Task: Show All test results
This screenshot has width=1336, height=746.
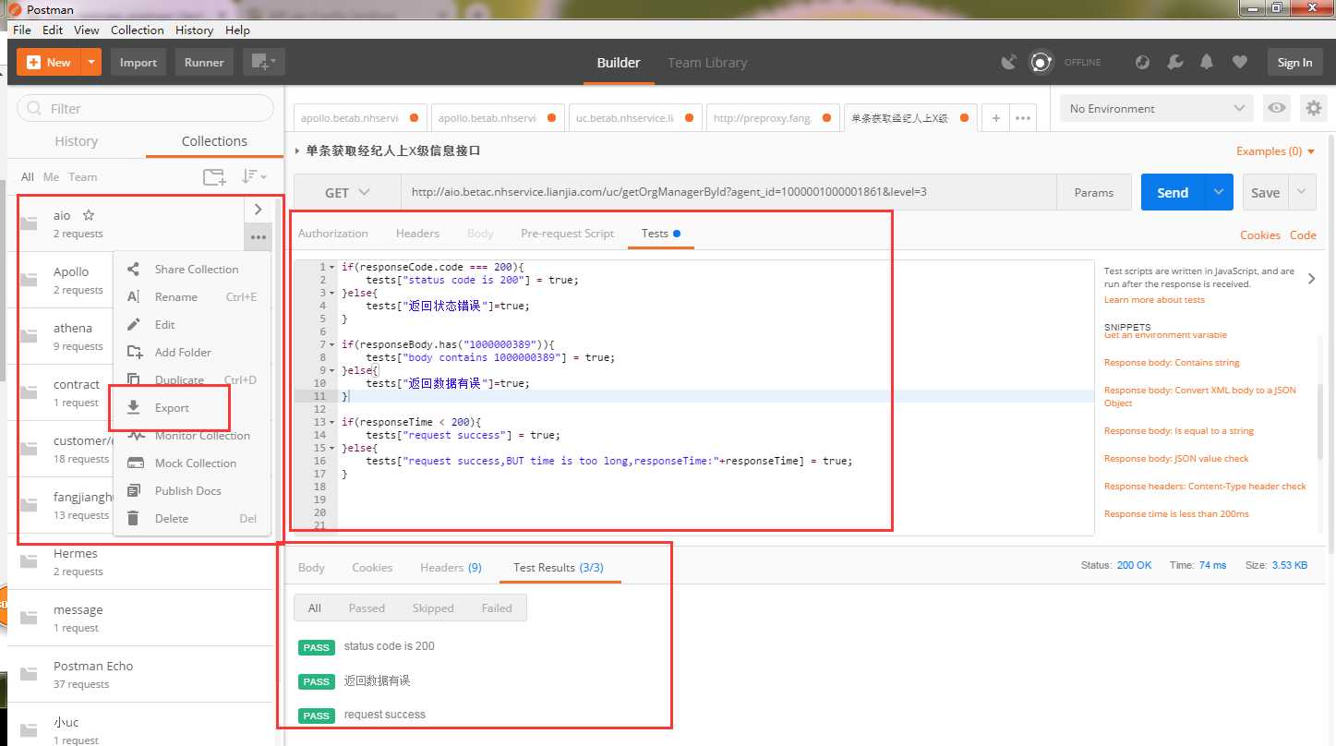Action: [315, 608]
